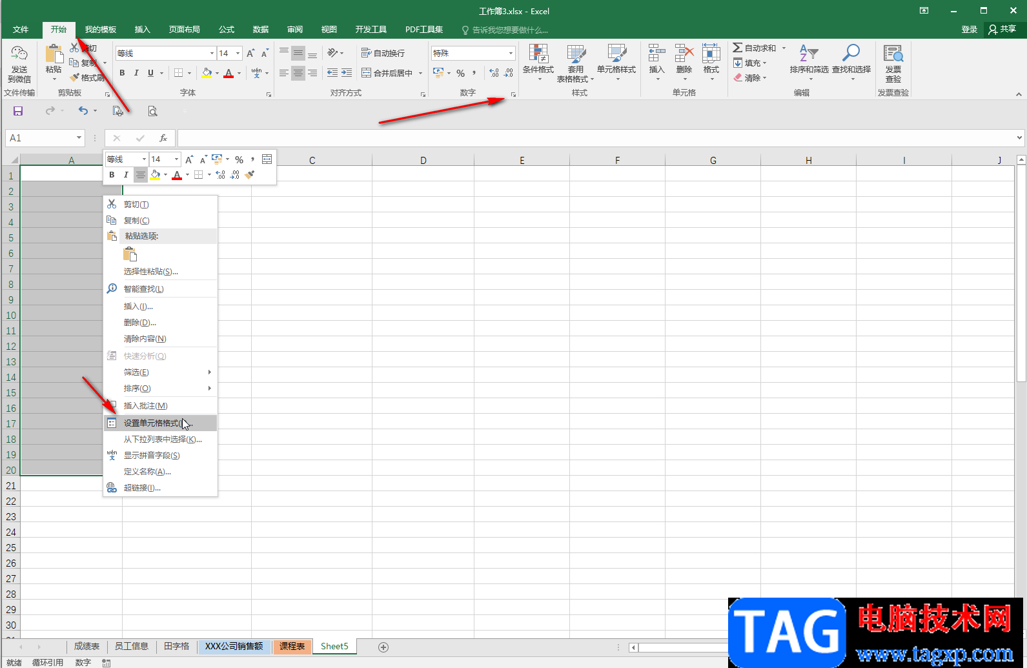1027x668 pixels.
Task: Click the print preview magnifier icon
Action: (152, 111)
